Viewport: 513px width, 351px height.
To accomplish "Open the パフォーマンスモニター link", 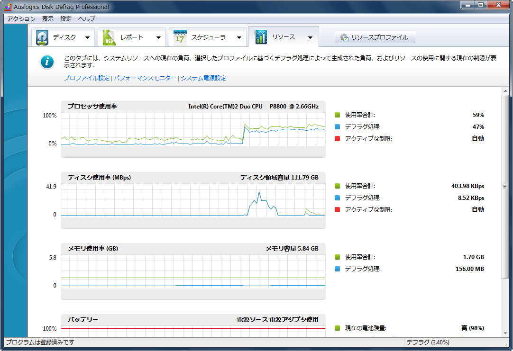I will 145,78.
